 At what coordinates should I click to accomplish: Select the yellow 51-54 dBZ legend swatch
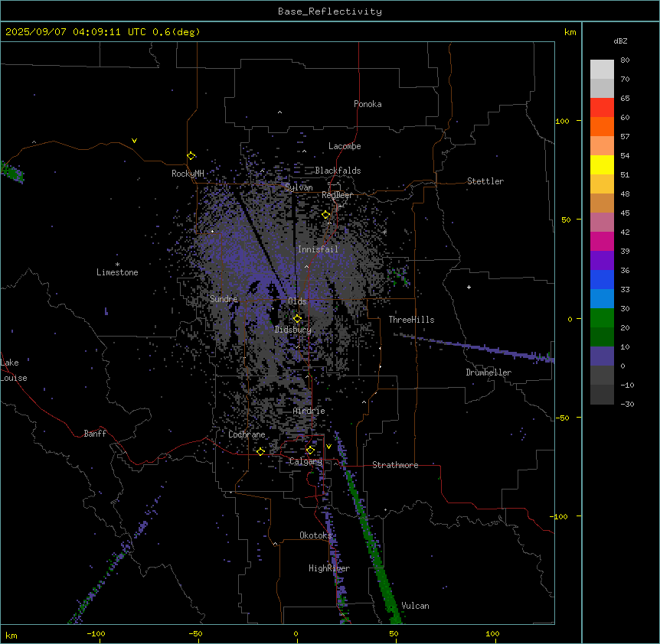[602, 164]
